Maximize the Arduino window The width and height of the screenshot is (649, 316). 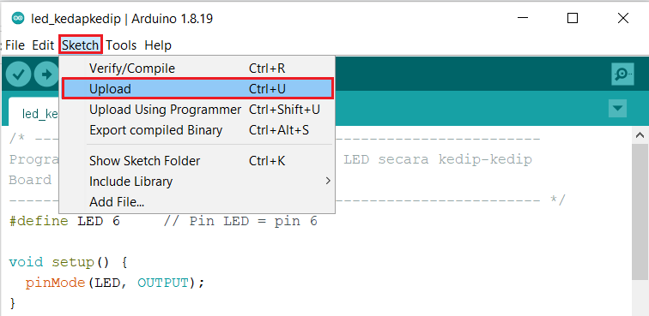(x=573, y=18)
